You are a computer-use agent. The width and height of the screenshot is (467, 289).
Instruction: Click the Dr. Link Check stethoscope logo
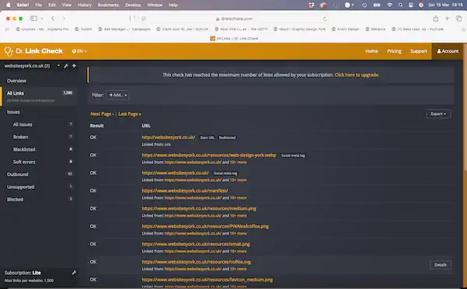coord(9,51)
